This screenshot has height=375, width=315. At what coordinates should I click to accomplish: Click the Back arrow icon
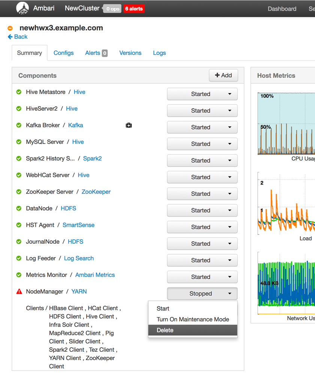pos(10,36)
